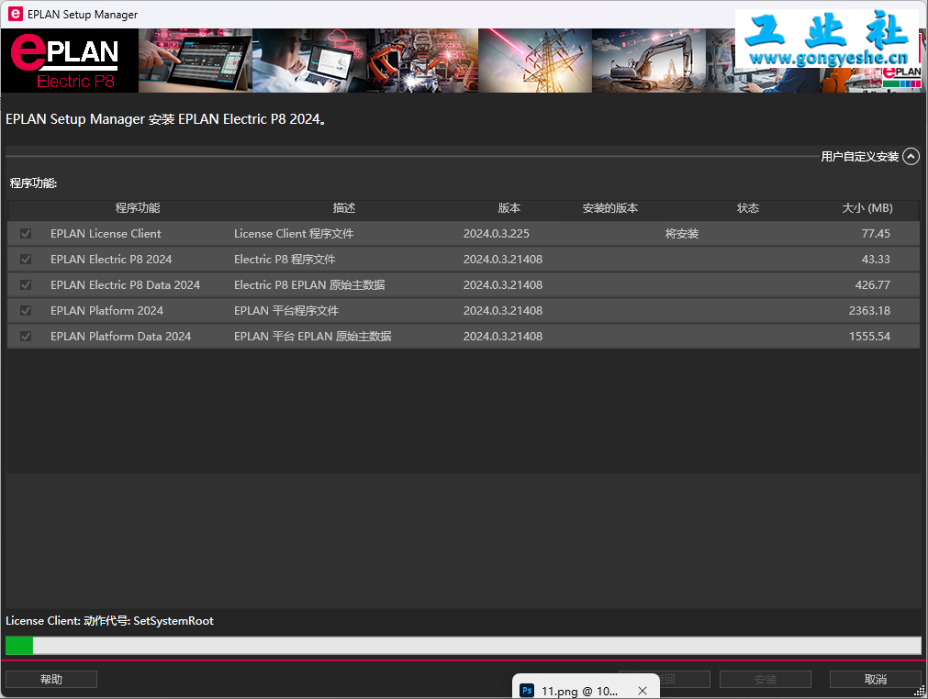Click the 43.33 size value
Viewport: 928px width, 699px height.
[x=876, y=259]
